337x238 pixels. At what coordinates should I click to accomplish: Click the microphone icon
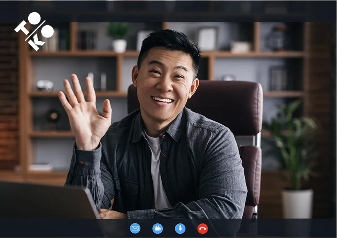[180, 228]
